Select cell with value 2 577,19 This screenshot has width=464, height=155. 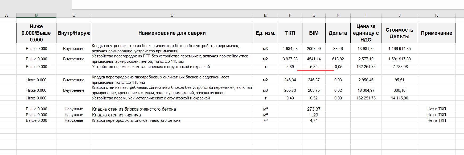click(x=366, y=59)
